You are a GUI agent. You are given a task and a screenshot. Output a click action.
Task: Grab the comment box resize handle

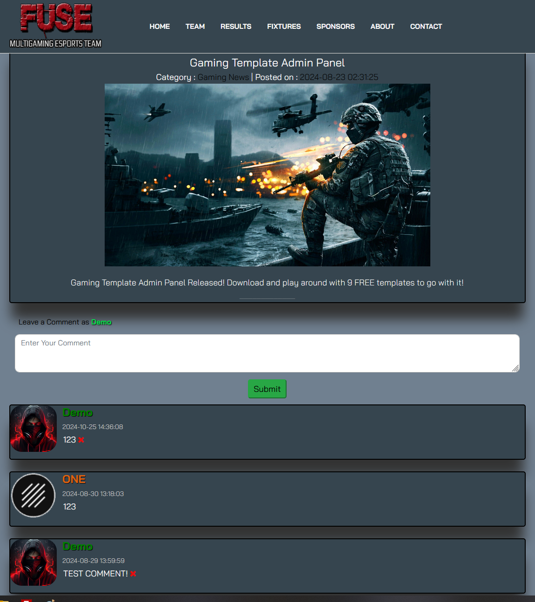(x=515, y=368)
